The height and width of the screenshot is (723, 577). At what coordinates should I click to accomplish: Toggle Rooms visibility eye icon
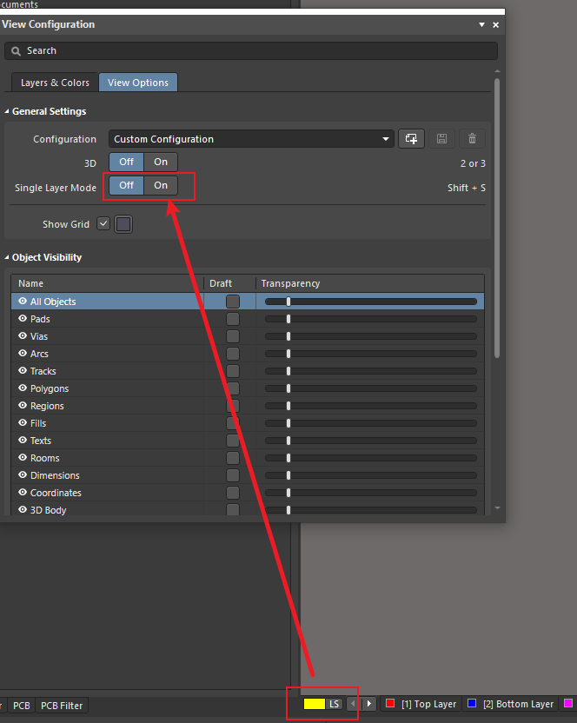coord(23,458)
